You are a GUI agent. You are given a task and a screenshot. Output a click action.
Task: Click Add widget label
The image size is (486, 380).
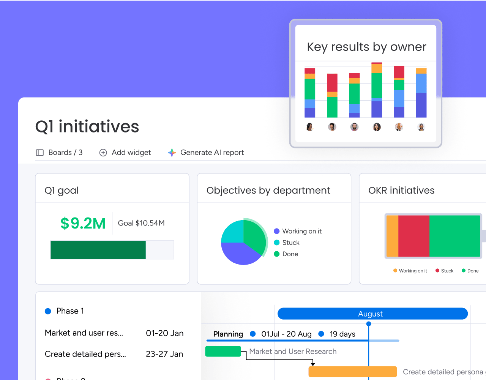pyautogui.click(x=131, y=153)
